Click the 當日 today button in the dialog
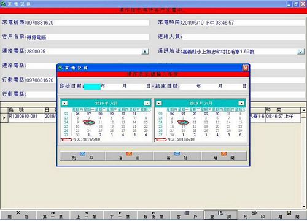 [130, 156]
